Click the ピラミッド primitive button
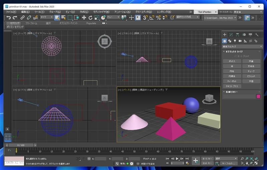Screen dimensions: 267x170 [251, 76]
